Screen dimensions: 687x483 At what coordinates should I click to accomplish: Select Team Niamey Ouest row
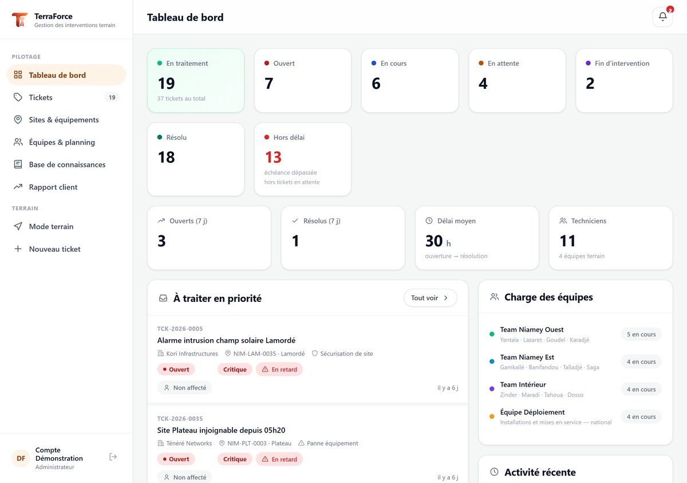click(575, 334)
